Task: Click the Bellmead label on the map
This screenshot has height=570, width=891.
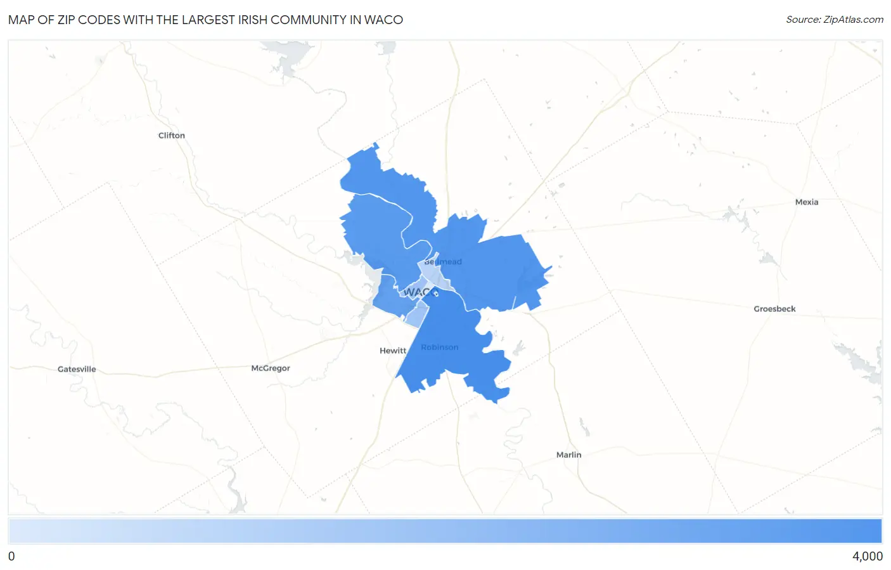Action: pyautogui.click(x=443, y=261)
